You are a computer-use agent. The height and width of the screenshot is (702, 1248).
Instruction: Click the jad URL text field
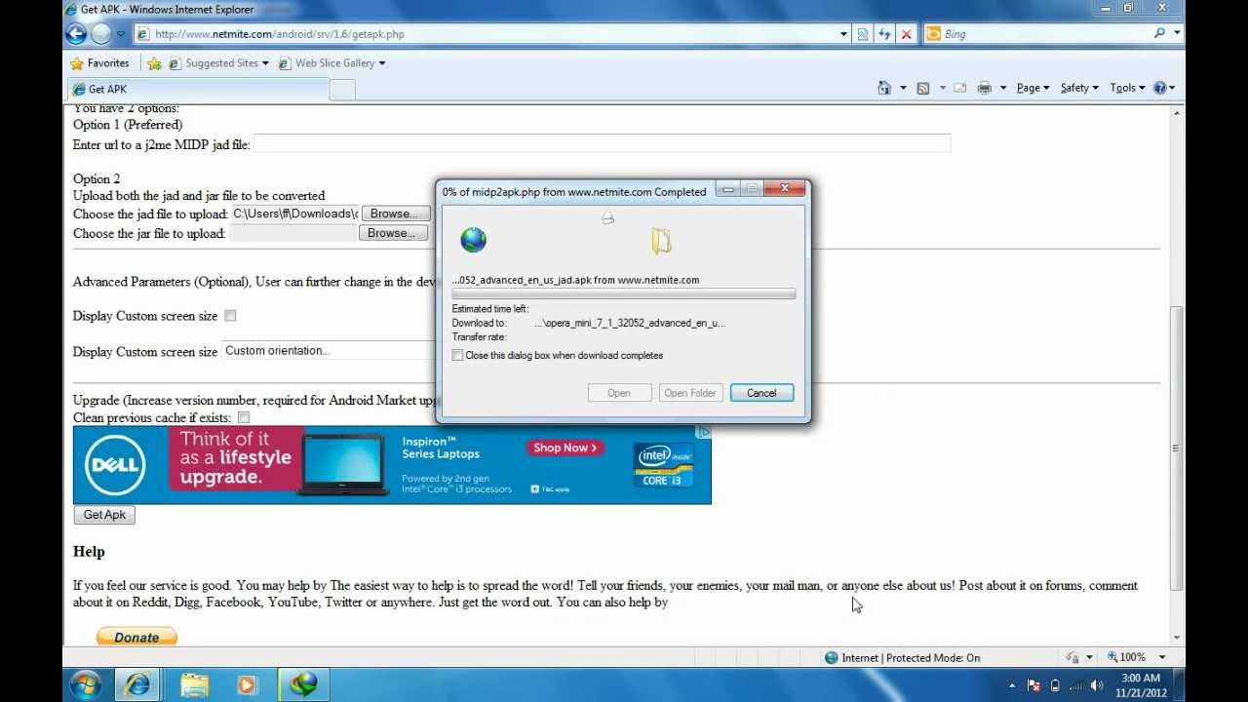pos(602,144)
